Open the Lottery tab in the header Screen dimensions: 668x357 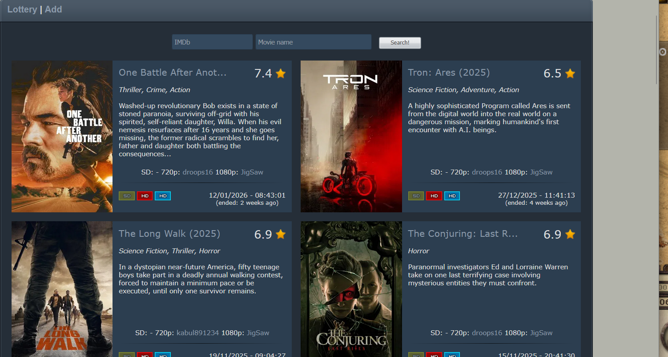tap(22, 9)
